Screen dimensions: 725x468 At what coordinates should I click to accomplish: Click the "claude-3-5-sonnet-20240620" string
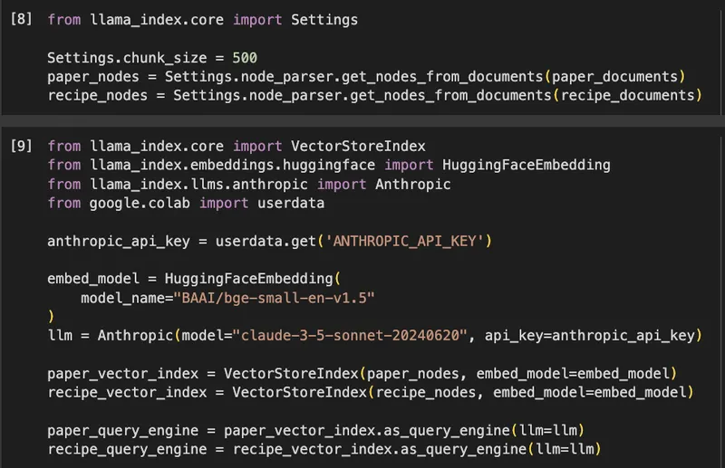pos(350,336)
